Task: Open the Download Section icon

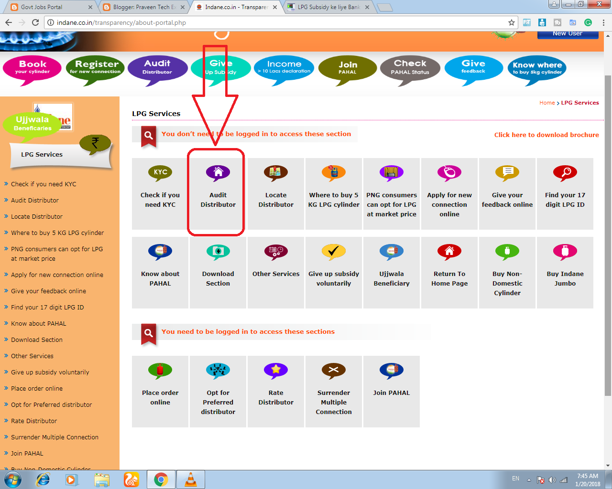Action: (218, 252)
